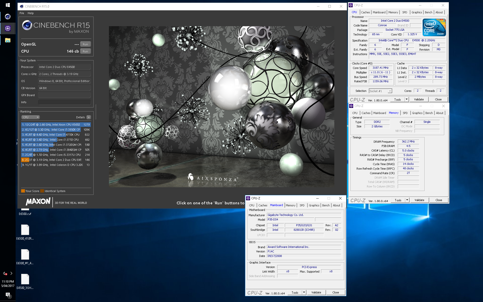Open Action Center notifications icon
The height and width of the screenshot is (302, 483).
(8, 295)
